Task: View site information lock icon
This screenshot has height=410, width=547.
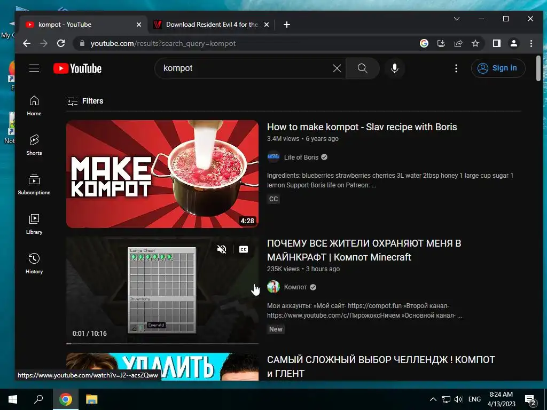Action: (x=82, y=43)
